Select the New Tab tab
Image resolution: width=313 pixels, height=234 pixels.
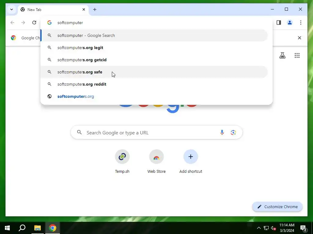pyautogui.click(x=53, y=9)
